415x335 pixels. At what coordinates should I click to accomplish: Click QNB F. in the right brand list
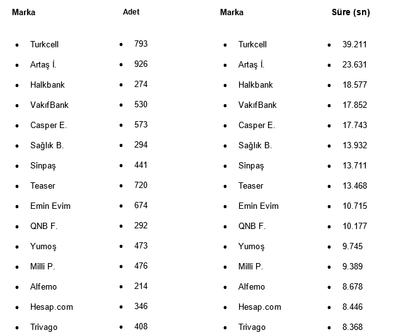pos(252,226)
